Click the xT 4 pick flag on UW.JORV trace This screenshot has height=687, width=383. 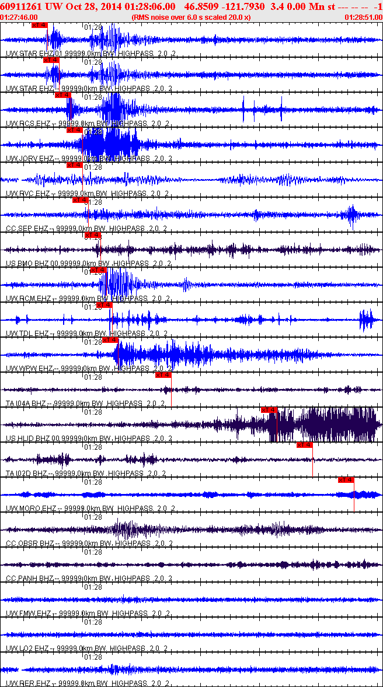(x=75, y=129)
